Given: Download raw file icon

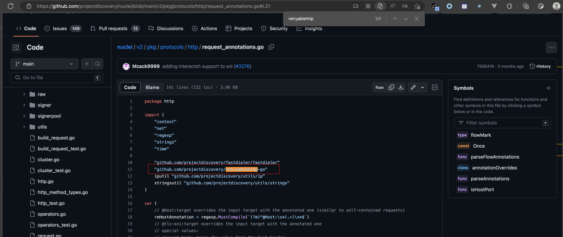Looking at the screenshot, I should tap(401, 87).
